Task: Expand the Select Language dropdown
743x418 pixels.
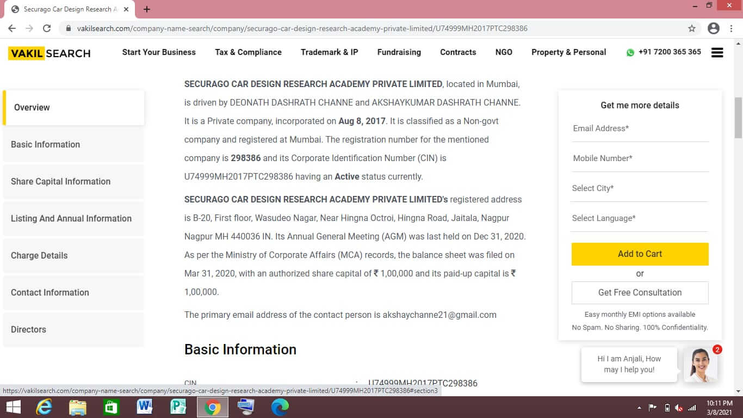Action: (640, 218)
